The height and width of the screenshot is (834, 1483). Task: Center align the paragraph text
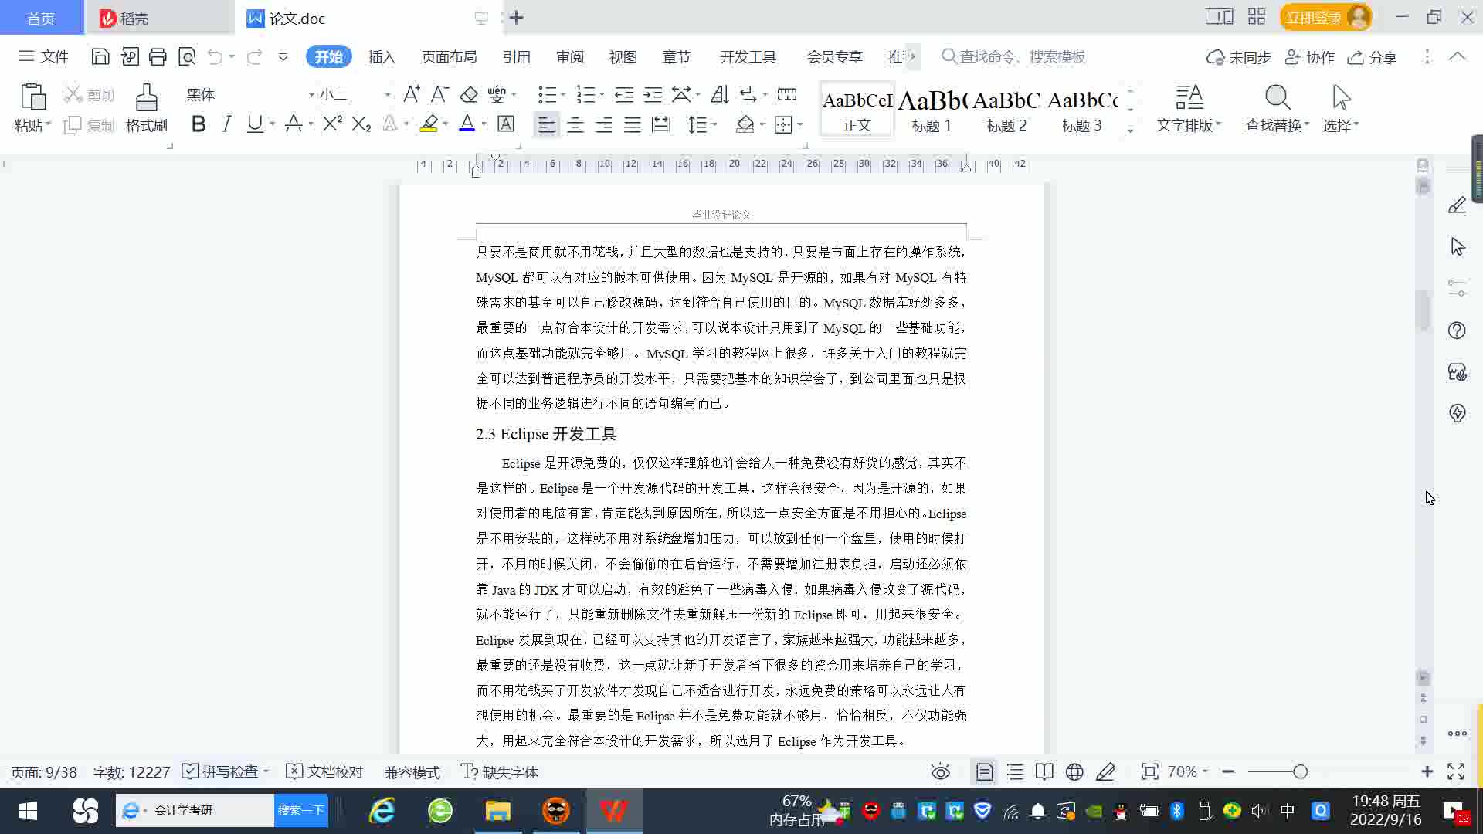[x=575, y=125]
